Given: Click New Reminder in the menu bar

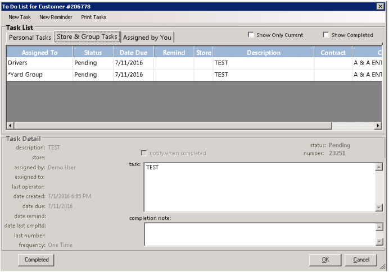Looking at the screenshot, I should click(56, 17).
